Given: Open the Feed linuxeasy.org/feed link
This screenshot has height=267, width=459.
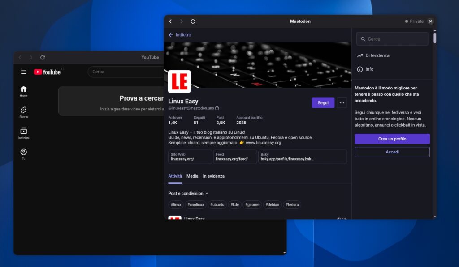Looking at the screenshot, I should [x=235, y=157].
